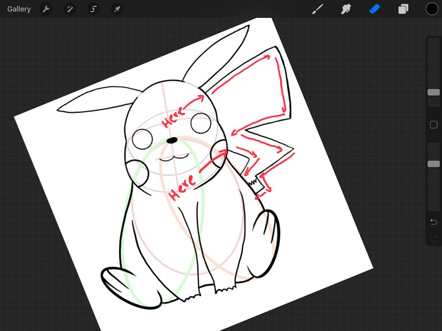
Task: Activate the Transform arrow tool
Action: point(117,9)
